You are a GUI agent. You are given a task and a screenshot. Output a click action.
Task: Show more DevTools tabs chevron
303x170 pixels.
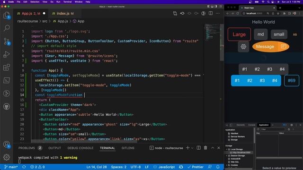coord(273,125)
